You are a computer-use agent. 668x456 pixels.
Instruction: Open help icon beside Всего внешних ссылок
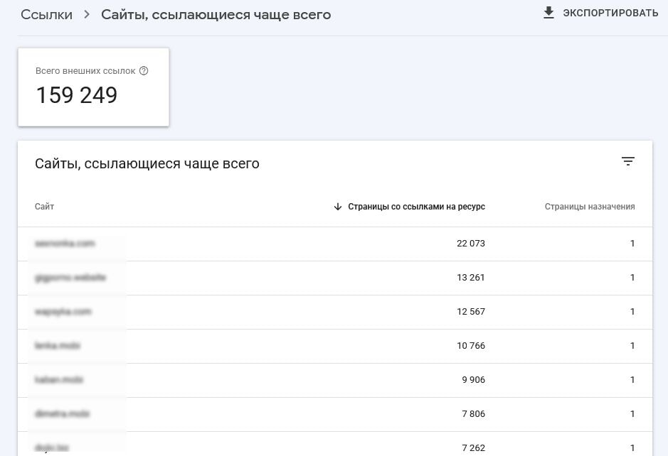(x=144, y=71)
